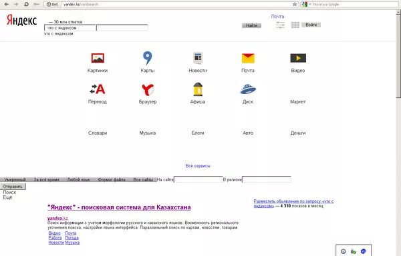Click the Все сервисы link
Image resolution: width=401 pixels, height=256 pixels.
pos(198,166)
